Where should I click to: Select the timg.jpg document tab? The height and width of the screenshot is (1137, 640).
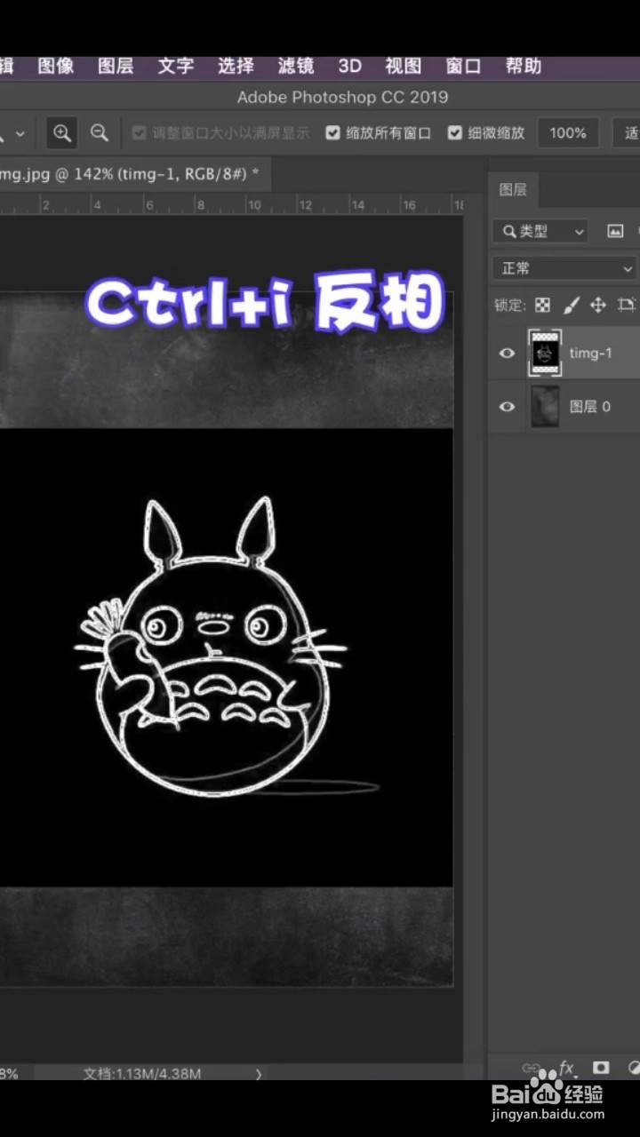point(133,174)
